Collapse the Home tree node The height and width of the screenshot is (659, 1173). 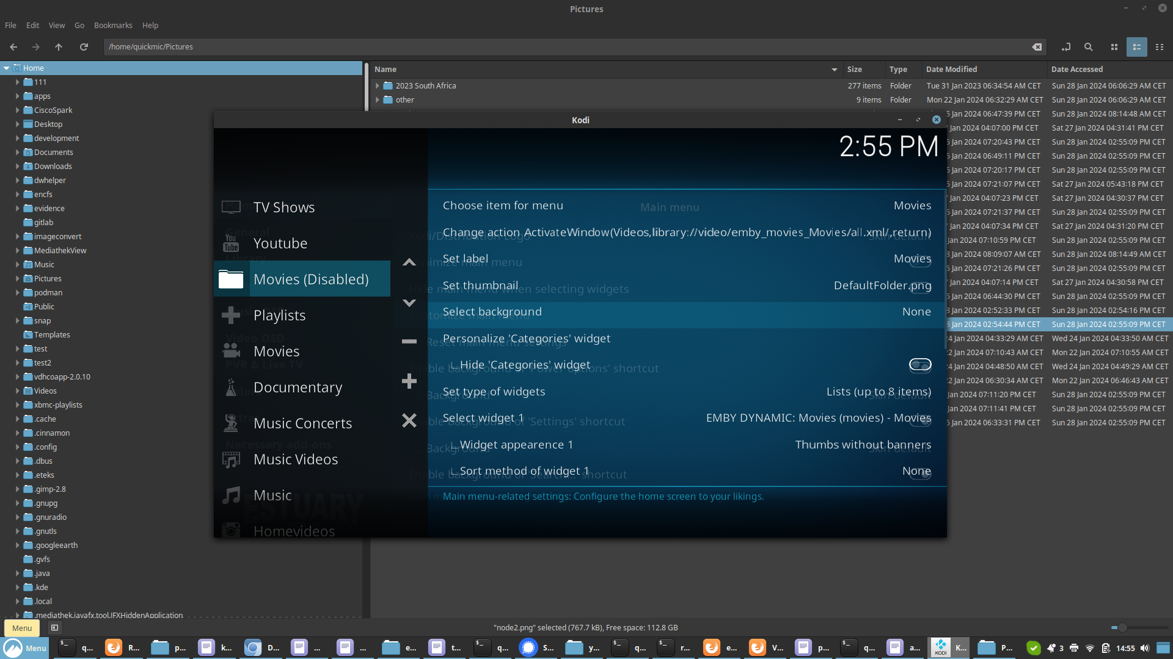click(7, 68)
